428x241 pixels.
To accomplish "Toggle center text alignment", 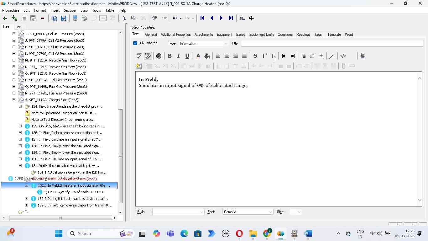I will pyautogui.click(x=227, y=56).
